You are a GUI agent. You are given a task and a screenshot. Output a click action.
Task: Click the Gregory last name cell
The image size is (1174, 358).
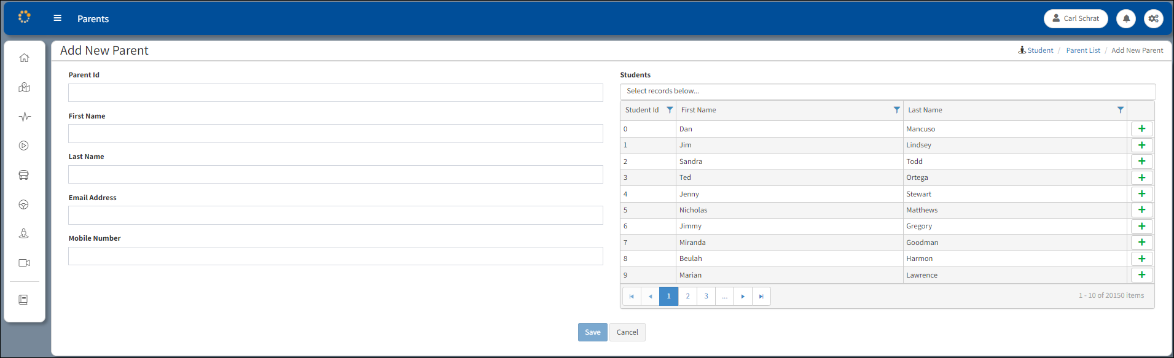(1016, 226)
